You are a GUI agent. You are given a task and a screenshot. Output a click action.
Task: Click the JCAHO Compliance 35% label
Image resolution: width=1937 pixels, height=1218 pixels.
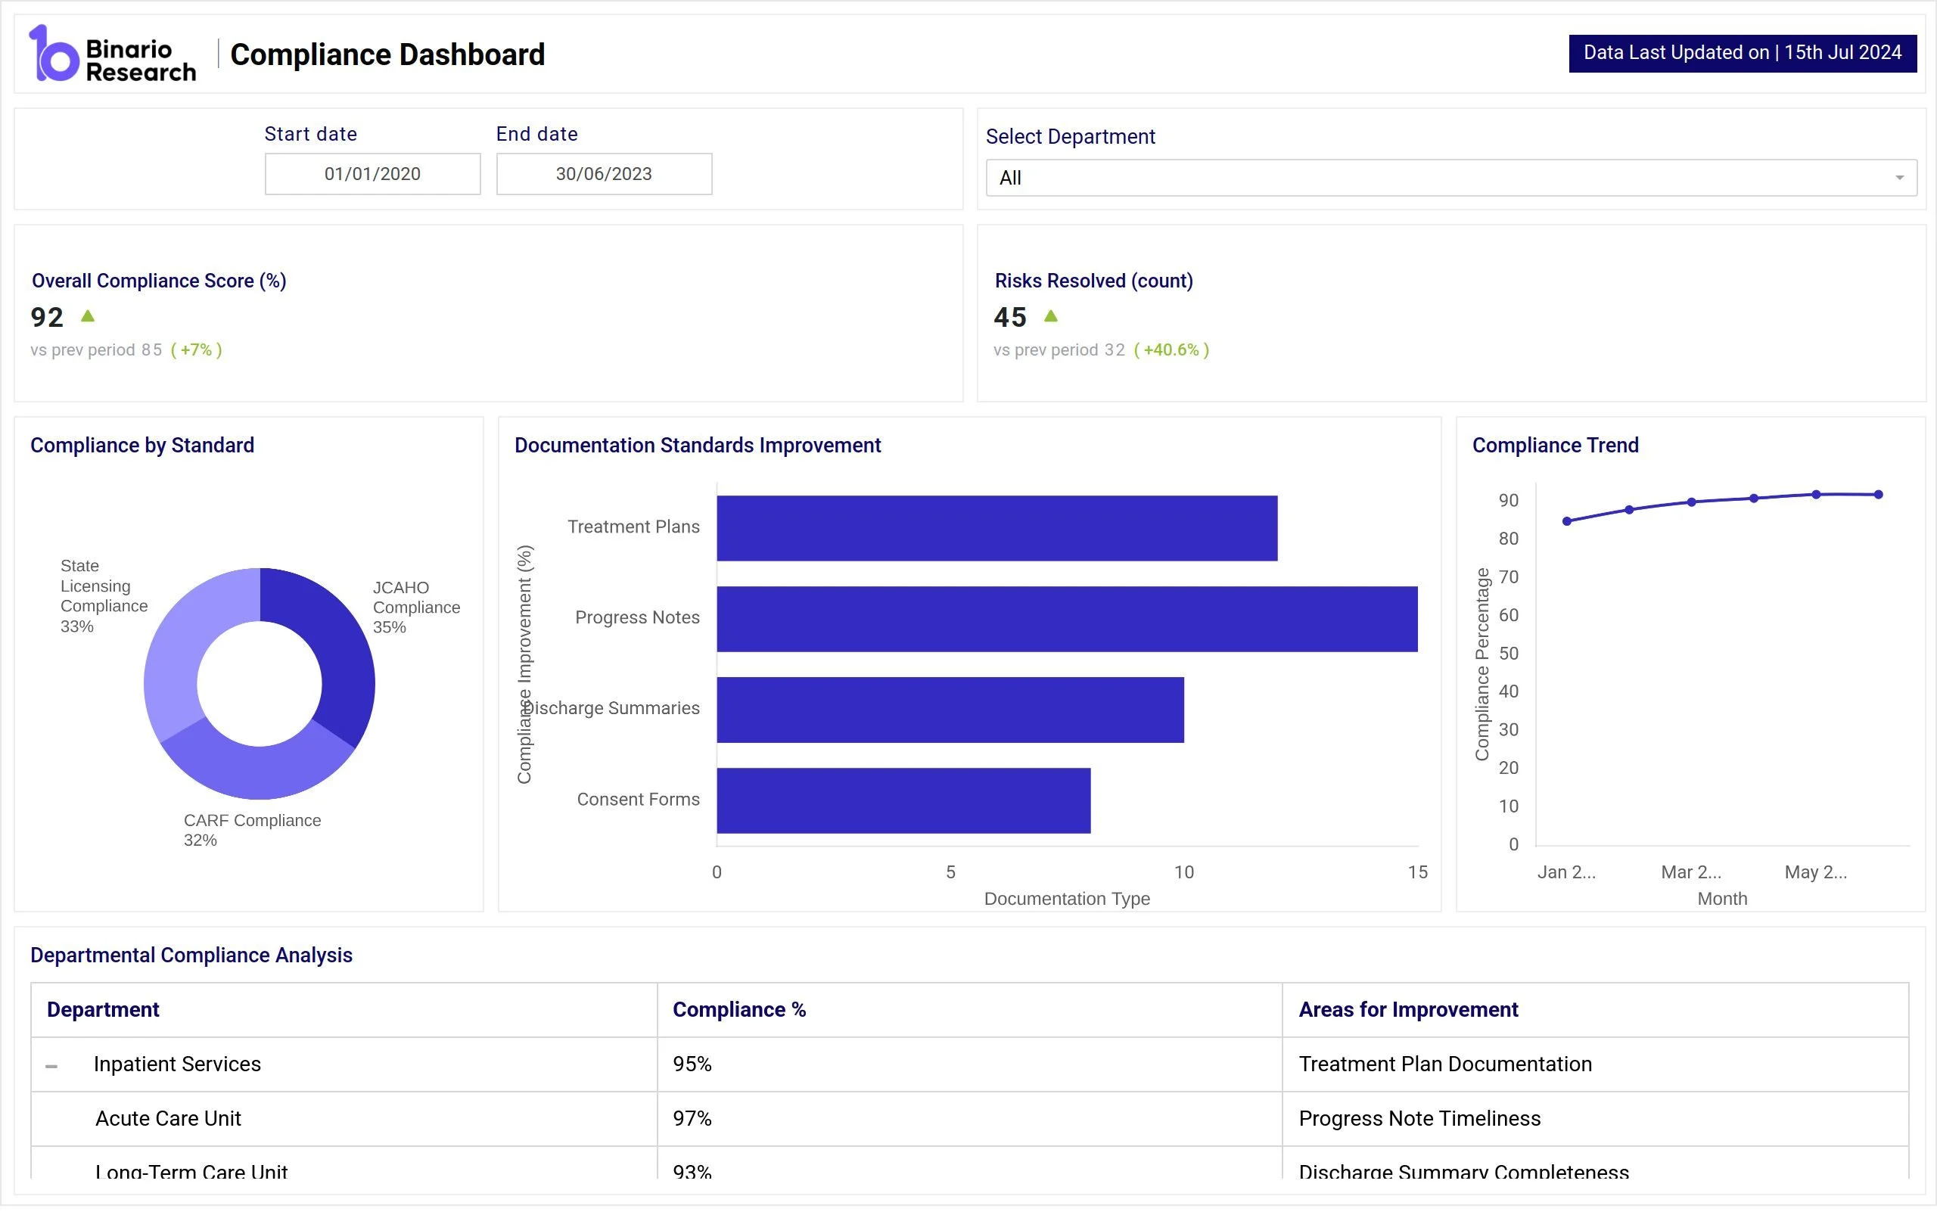coord(416,607)
